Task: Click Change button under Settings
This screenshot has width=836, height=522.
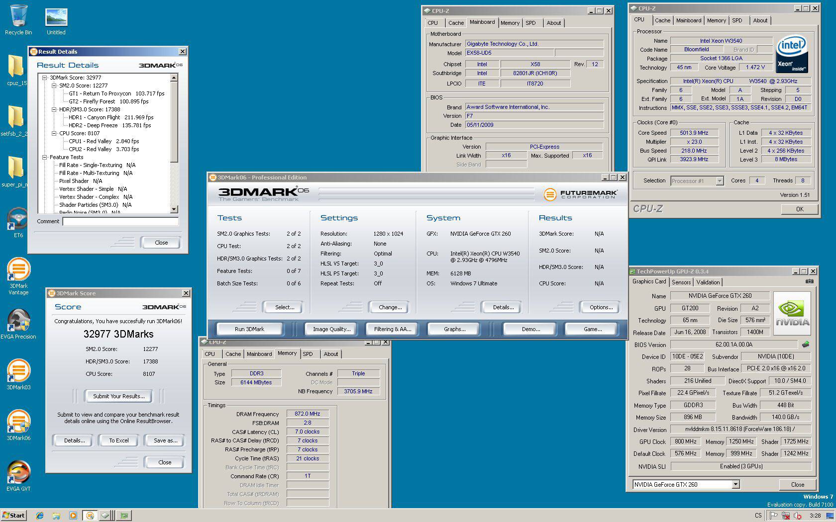Action: [x=390, y=307]
